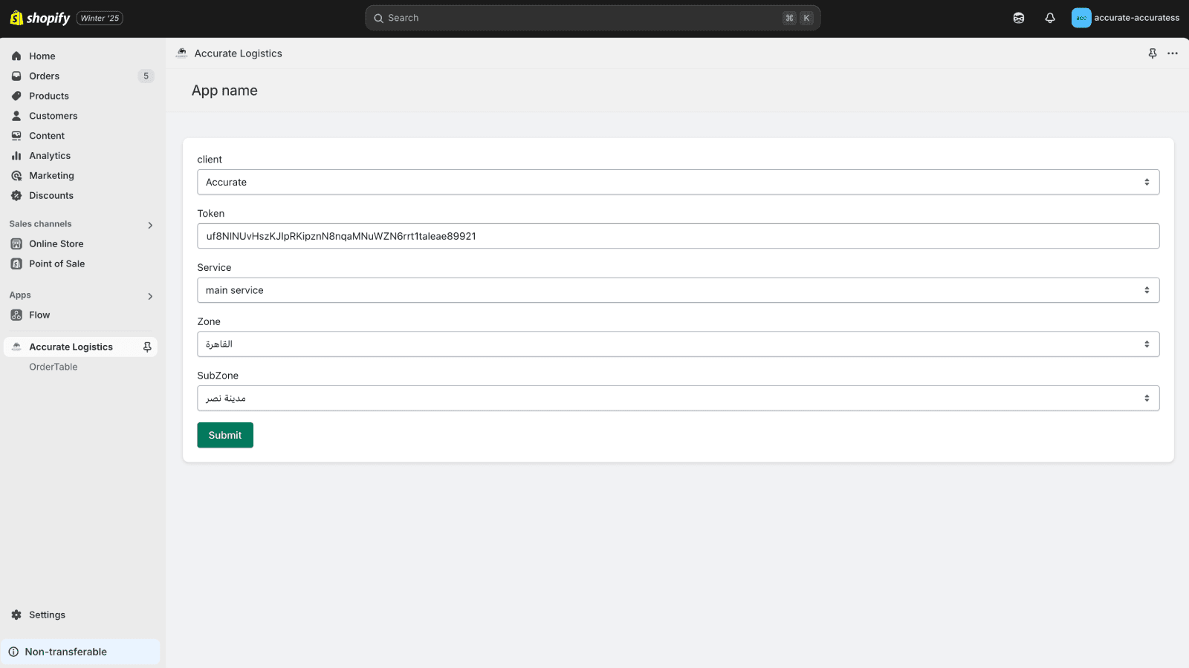Expand the Apps section chevron
Viewport: 1189px width, 668px height.
point(150,296)
